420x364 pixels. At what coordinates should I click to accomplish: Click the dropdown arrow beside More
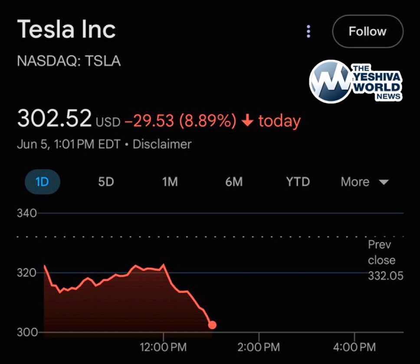pos(384,182)
